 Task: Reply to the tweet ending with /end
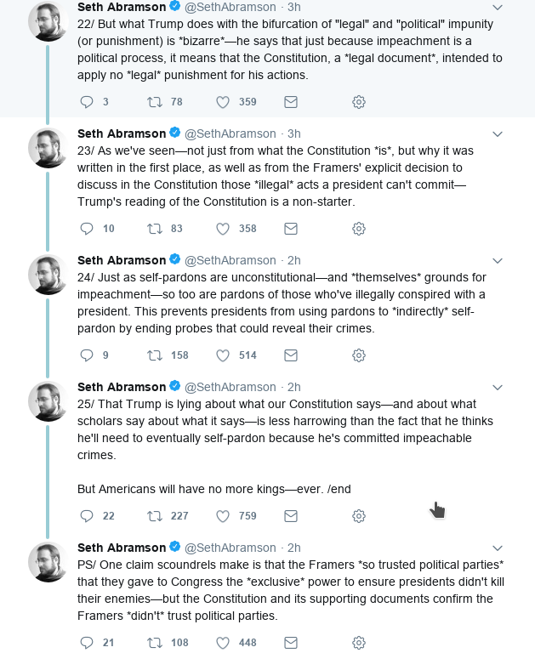[86, 516]
